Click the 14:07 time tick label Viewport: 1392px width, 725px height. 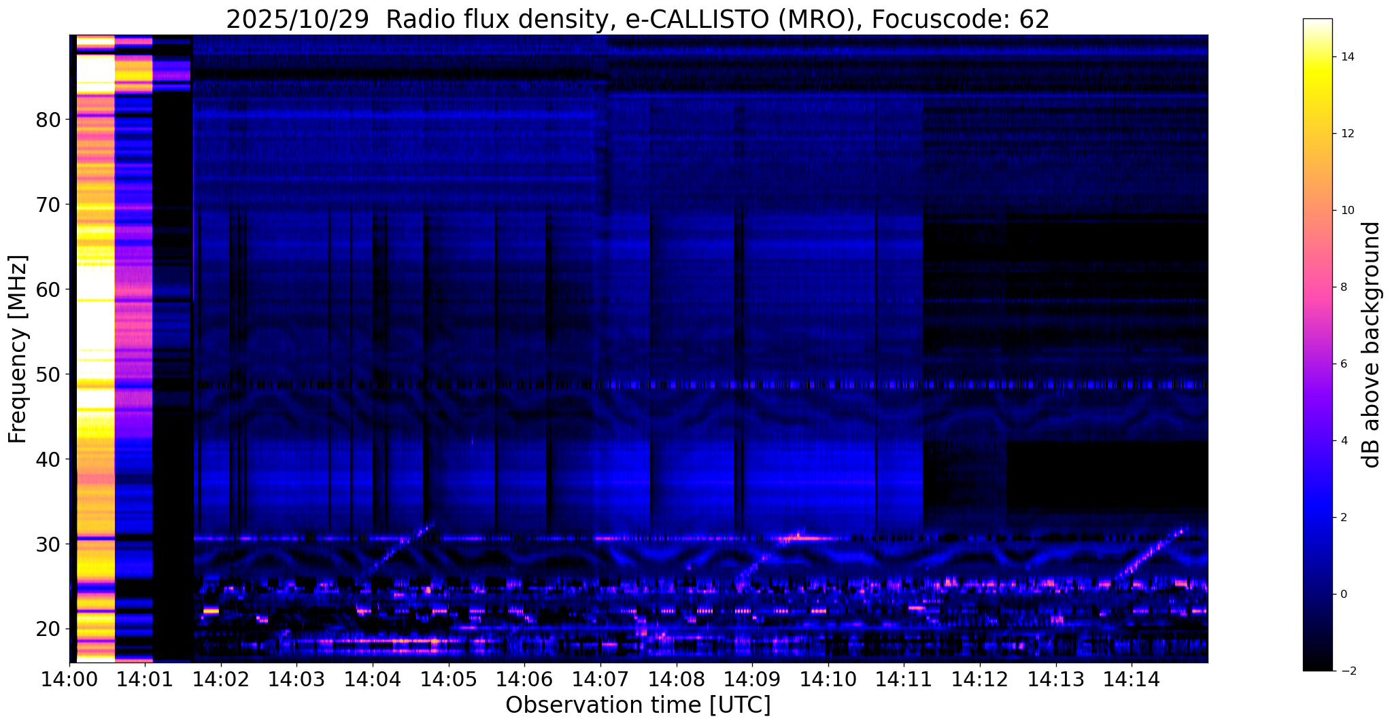coord(600,679)
